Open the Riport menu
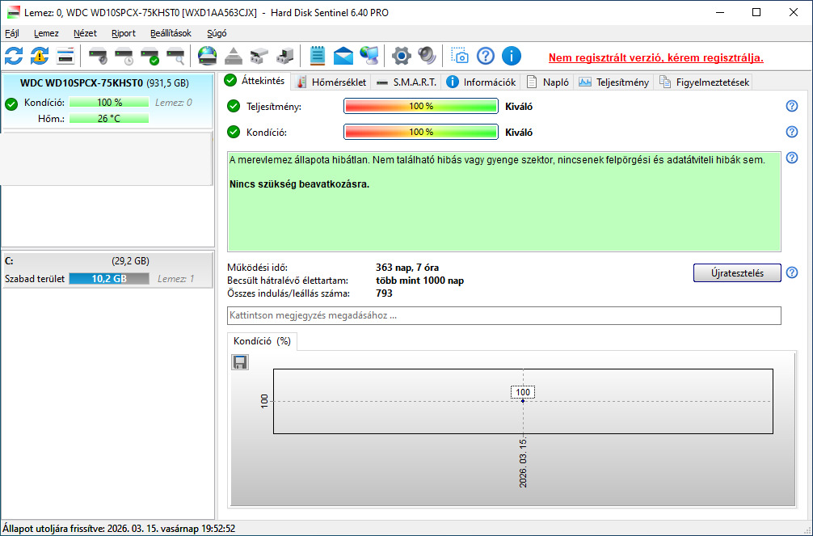813x536 pixels. (124, 33)
